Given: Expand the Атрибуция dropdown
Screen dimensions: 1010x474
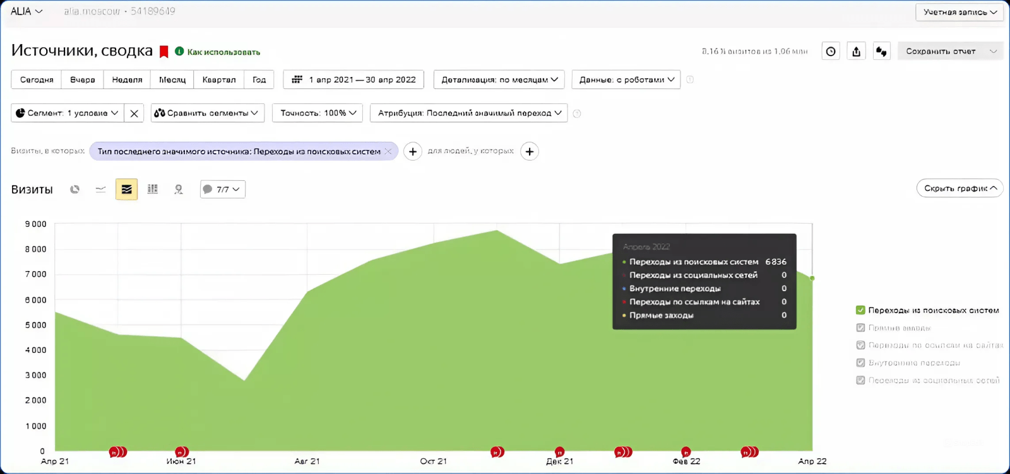Looking at the screenshot, I should [468, 113].
